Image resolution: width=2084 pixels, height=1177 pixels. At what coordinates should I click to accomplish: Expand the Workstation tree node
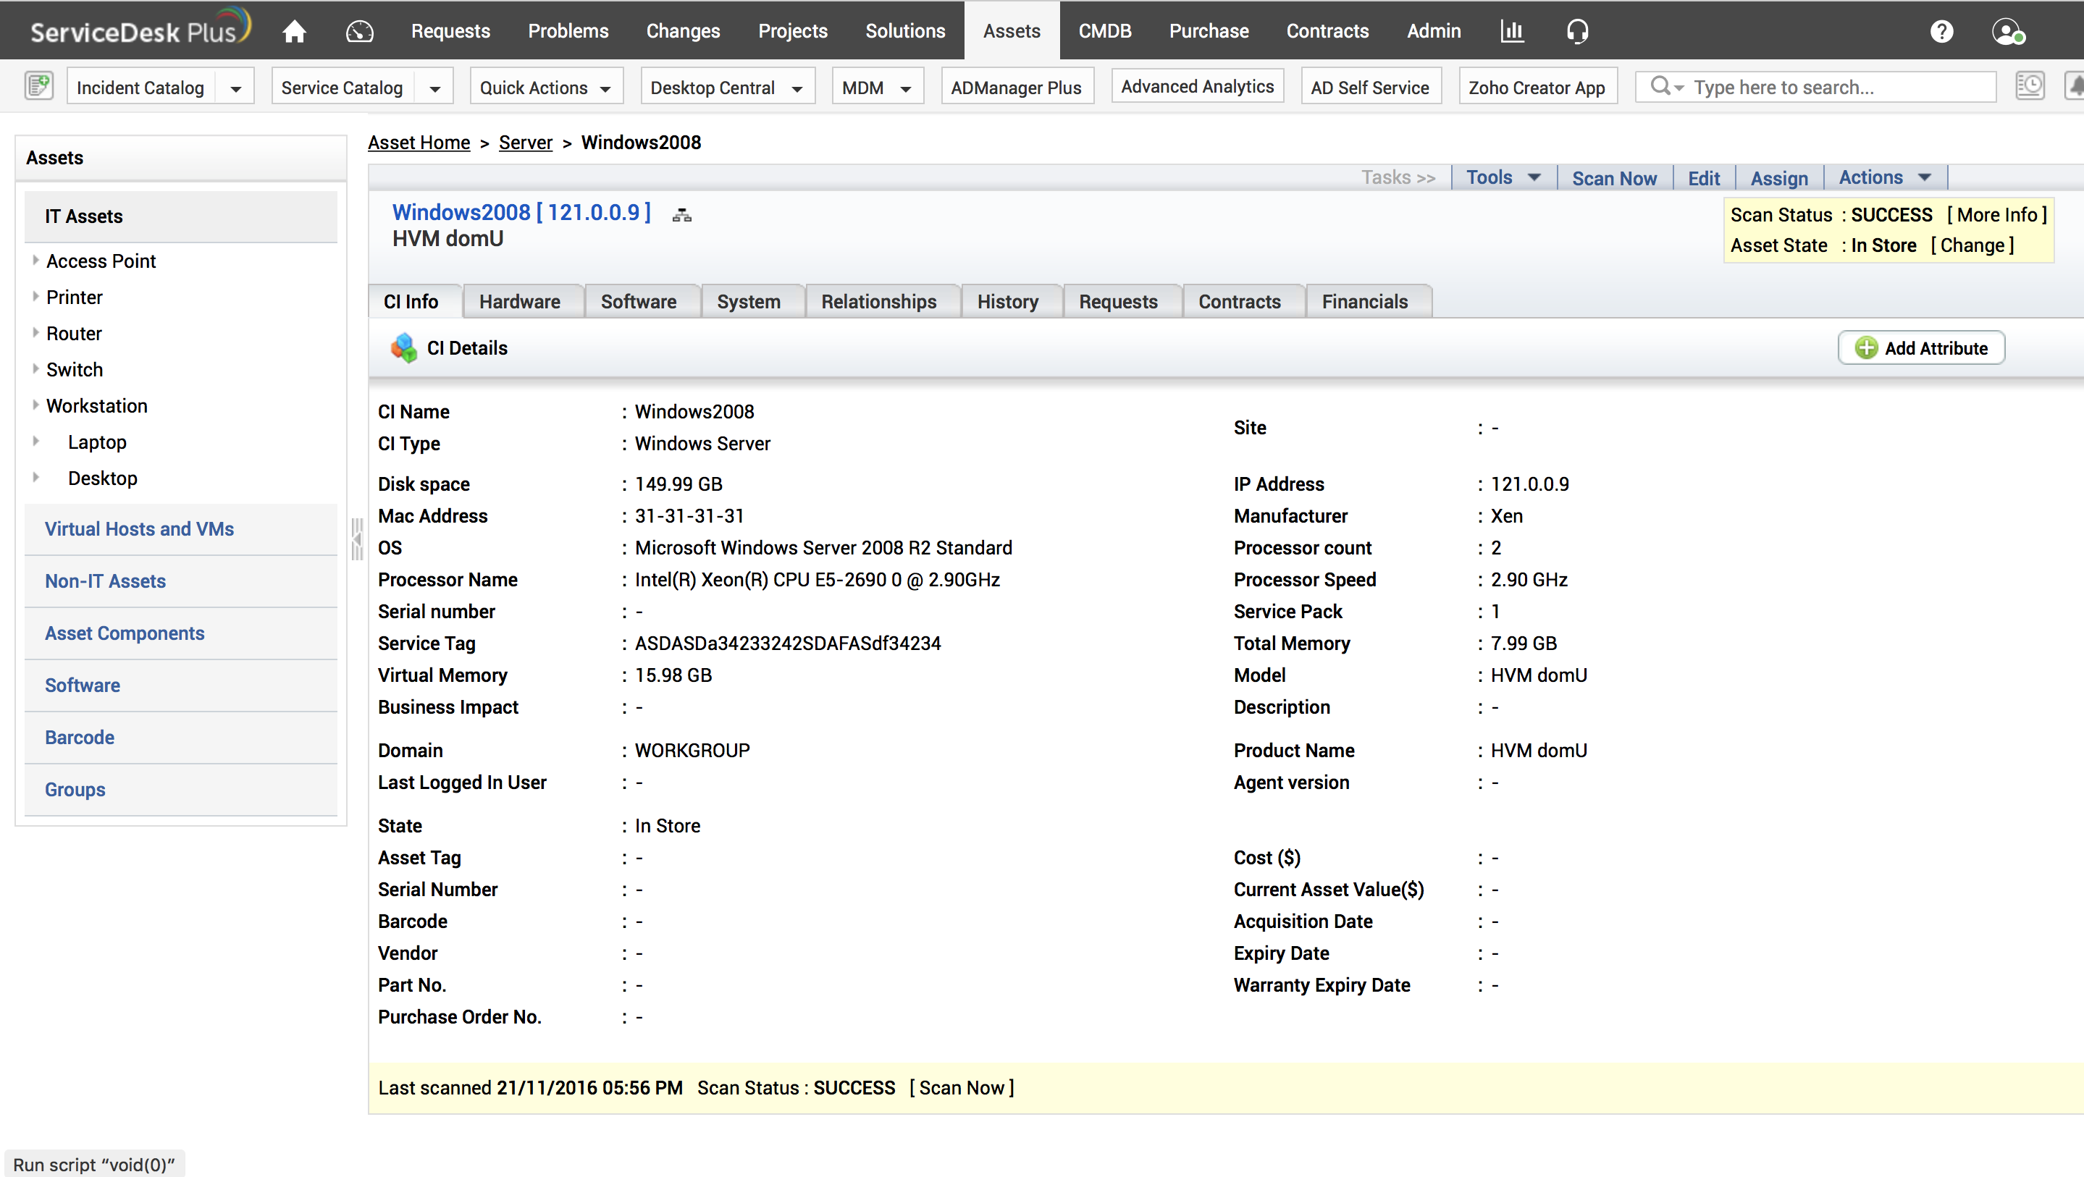pos(35,405)
